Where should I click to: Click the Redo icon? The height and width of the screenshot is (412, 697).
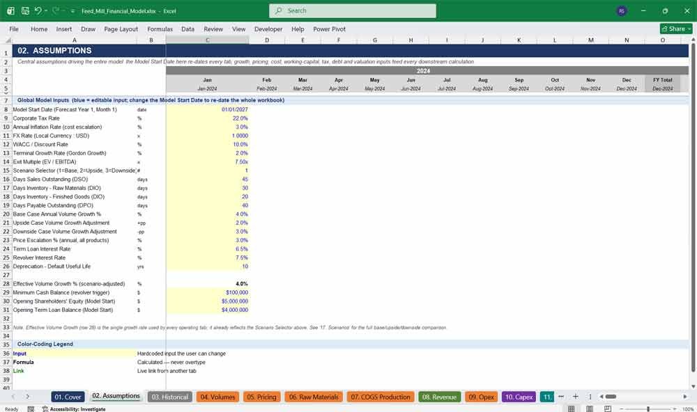click(56, 10)
